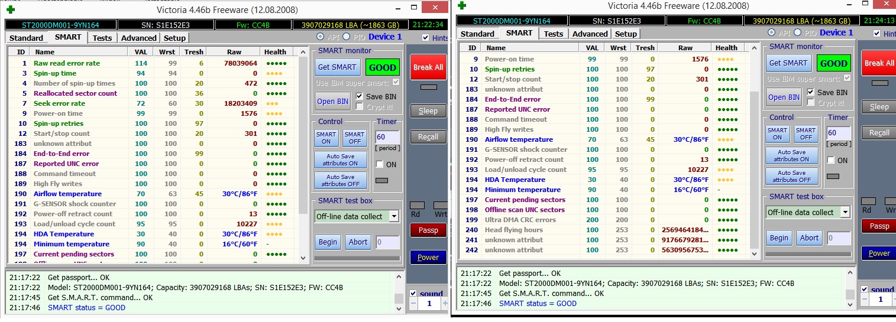Viewport: 896px width, 322px height.
Task: Select Head flying hours row
Action: [603, 230]
